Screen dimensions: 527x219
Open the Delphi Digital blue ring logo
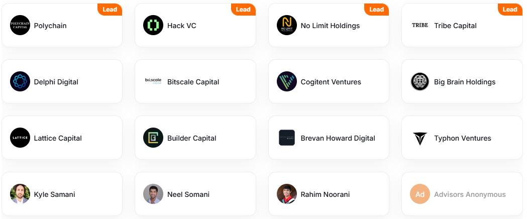pos(20,81)
